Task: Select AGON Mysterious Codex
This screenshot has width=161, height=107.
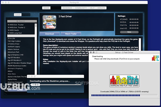Action: pyautogui.click(x=17, y=66)
